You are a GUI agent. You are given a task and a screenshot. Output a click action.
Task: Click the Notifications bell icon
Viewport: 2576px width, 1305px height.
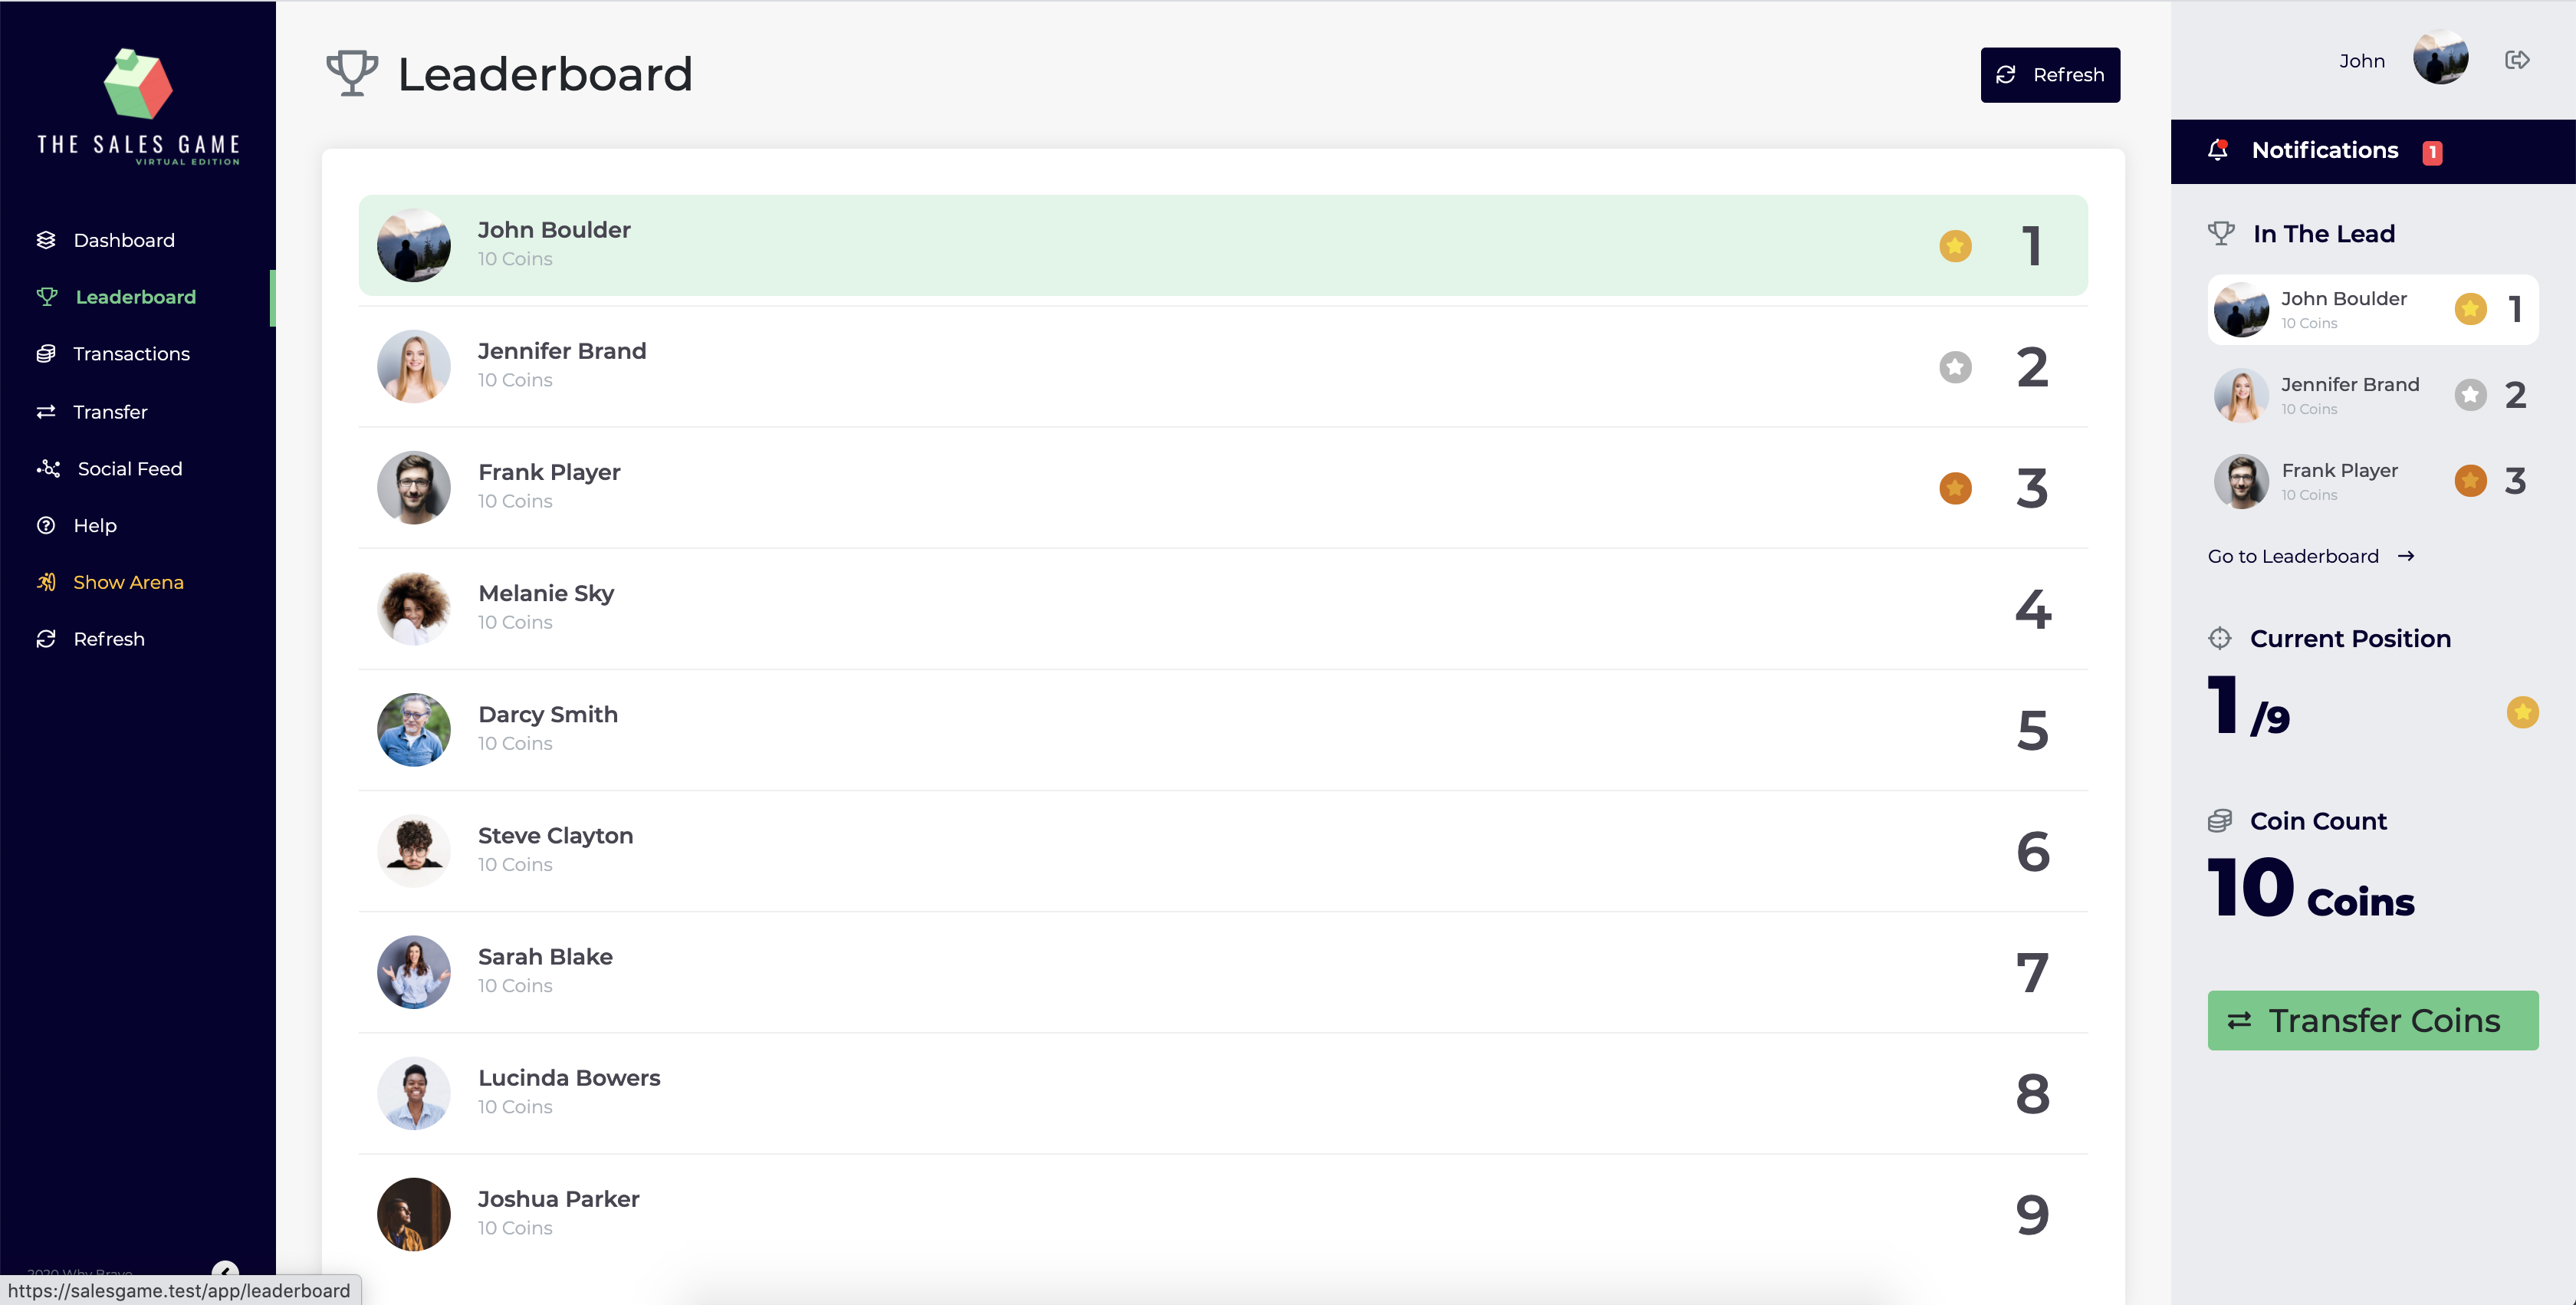pyautogui.click(x=2217, y=150)
